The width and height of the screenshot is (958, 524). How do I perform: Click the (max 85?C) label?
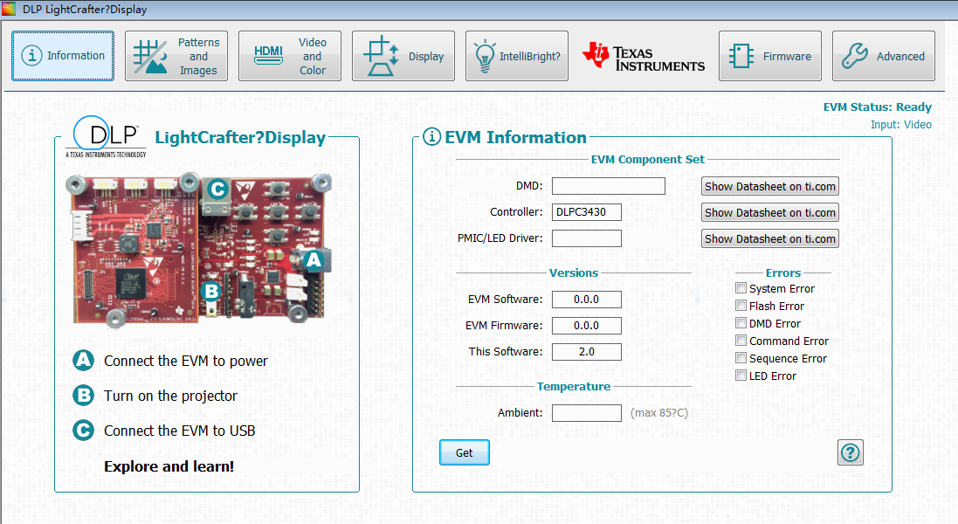pyautogui.click(x=659, y=413)
